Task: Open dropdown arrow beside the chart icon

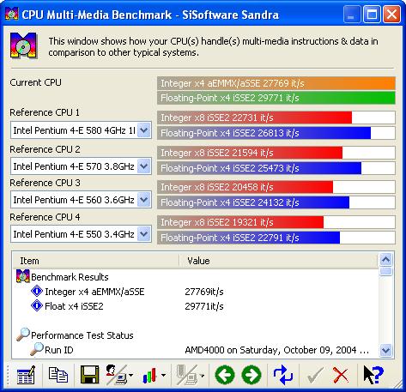Action: click(x=163, y=375)
